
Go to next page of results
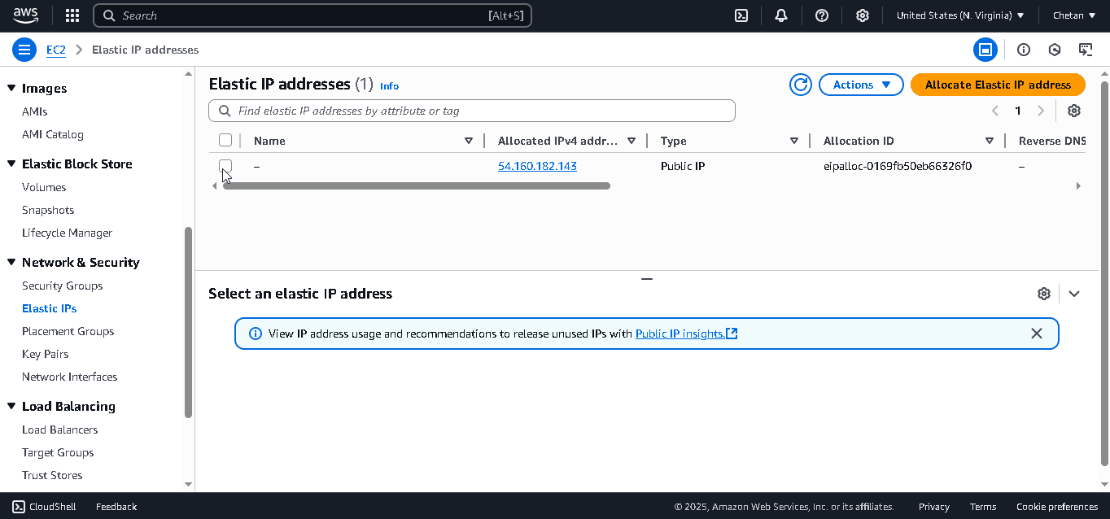(1041, 111)
